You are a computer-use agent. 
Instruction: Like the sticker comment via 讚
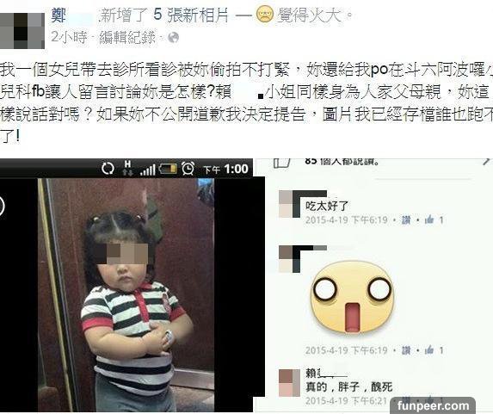pyautogui.click(x=406, y=350)
